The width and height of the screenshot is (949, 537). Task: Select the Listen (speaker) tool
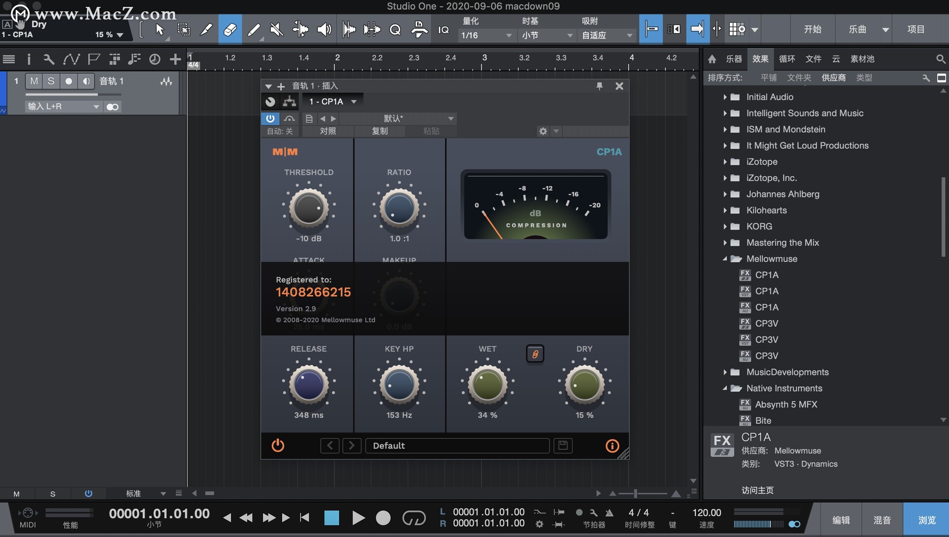[x=324, y=30]
